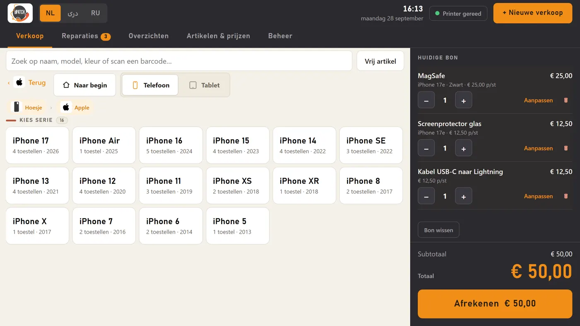580x326 pixels.
Task: Click the house icon in Naar begin
Action: (66, 85)
